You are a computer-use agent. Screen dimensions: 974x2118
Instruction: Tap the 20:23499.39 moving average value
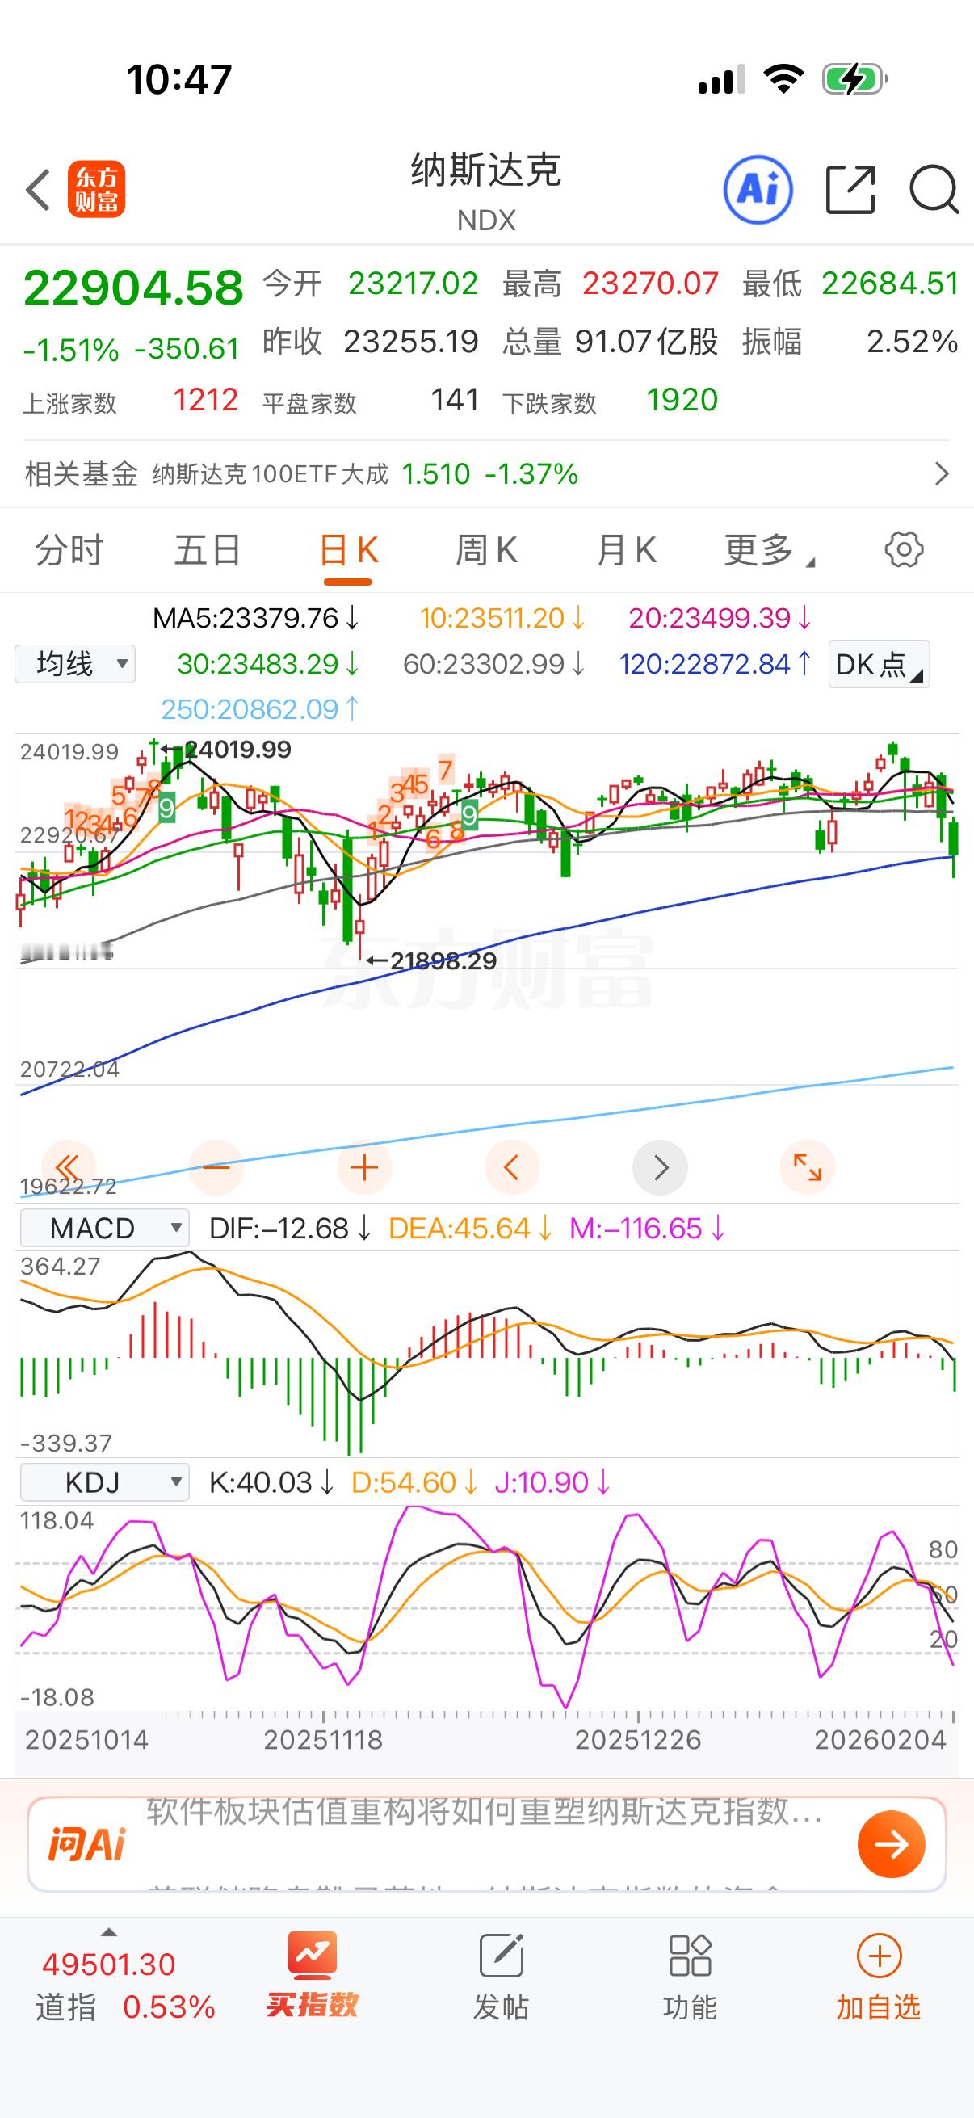click(x=720, y=618)
